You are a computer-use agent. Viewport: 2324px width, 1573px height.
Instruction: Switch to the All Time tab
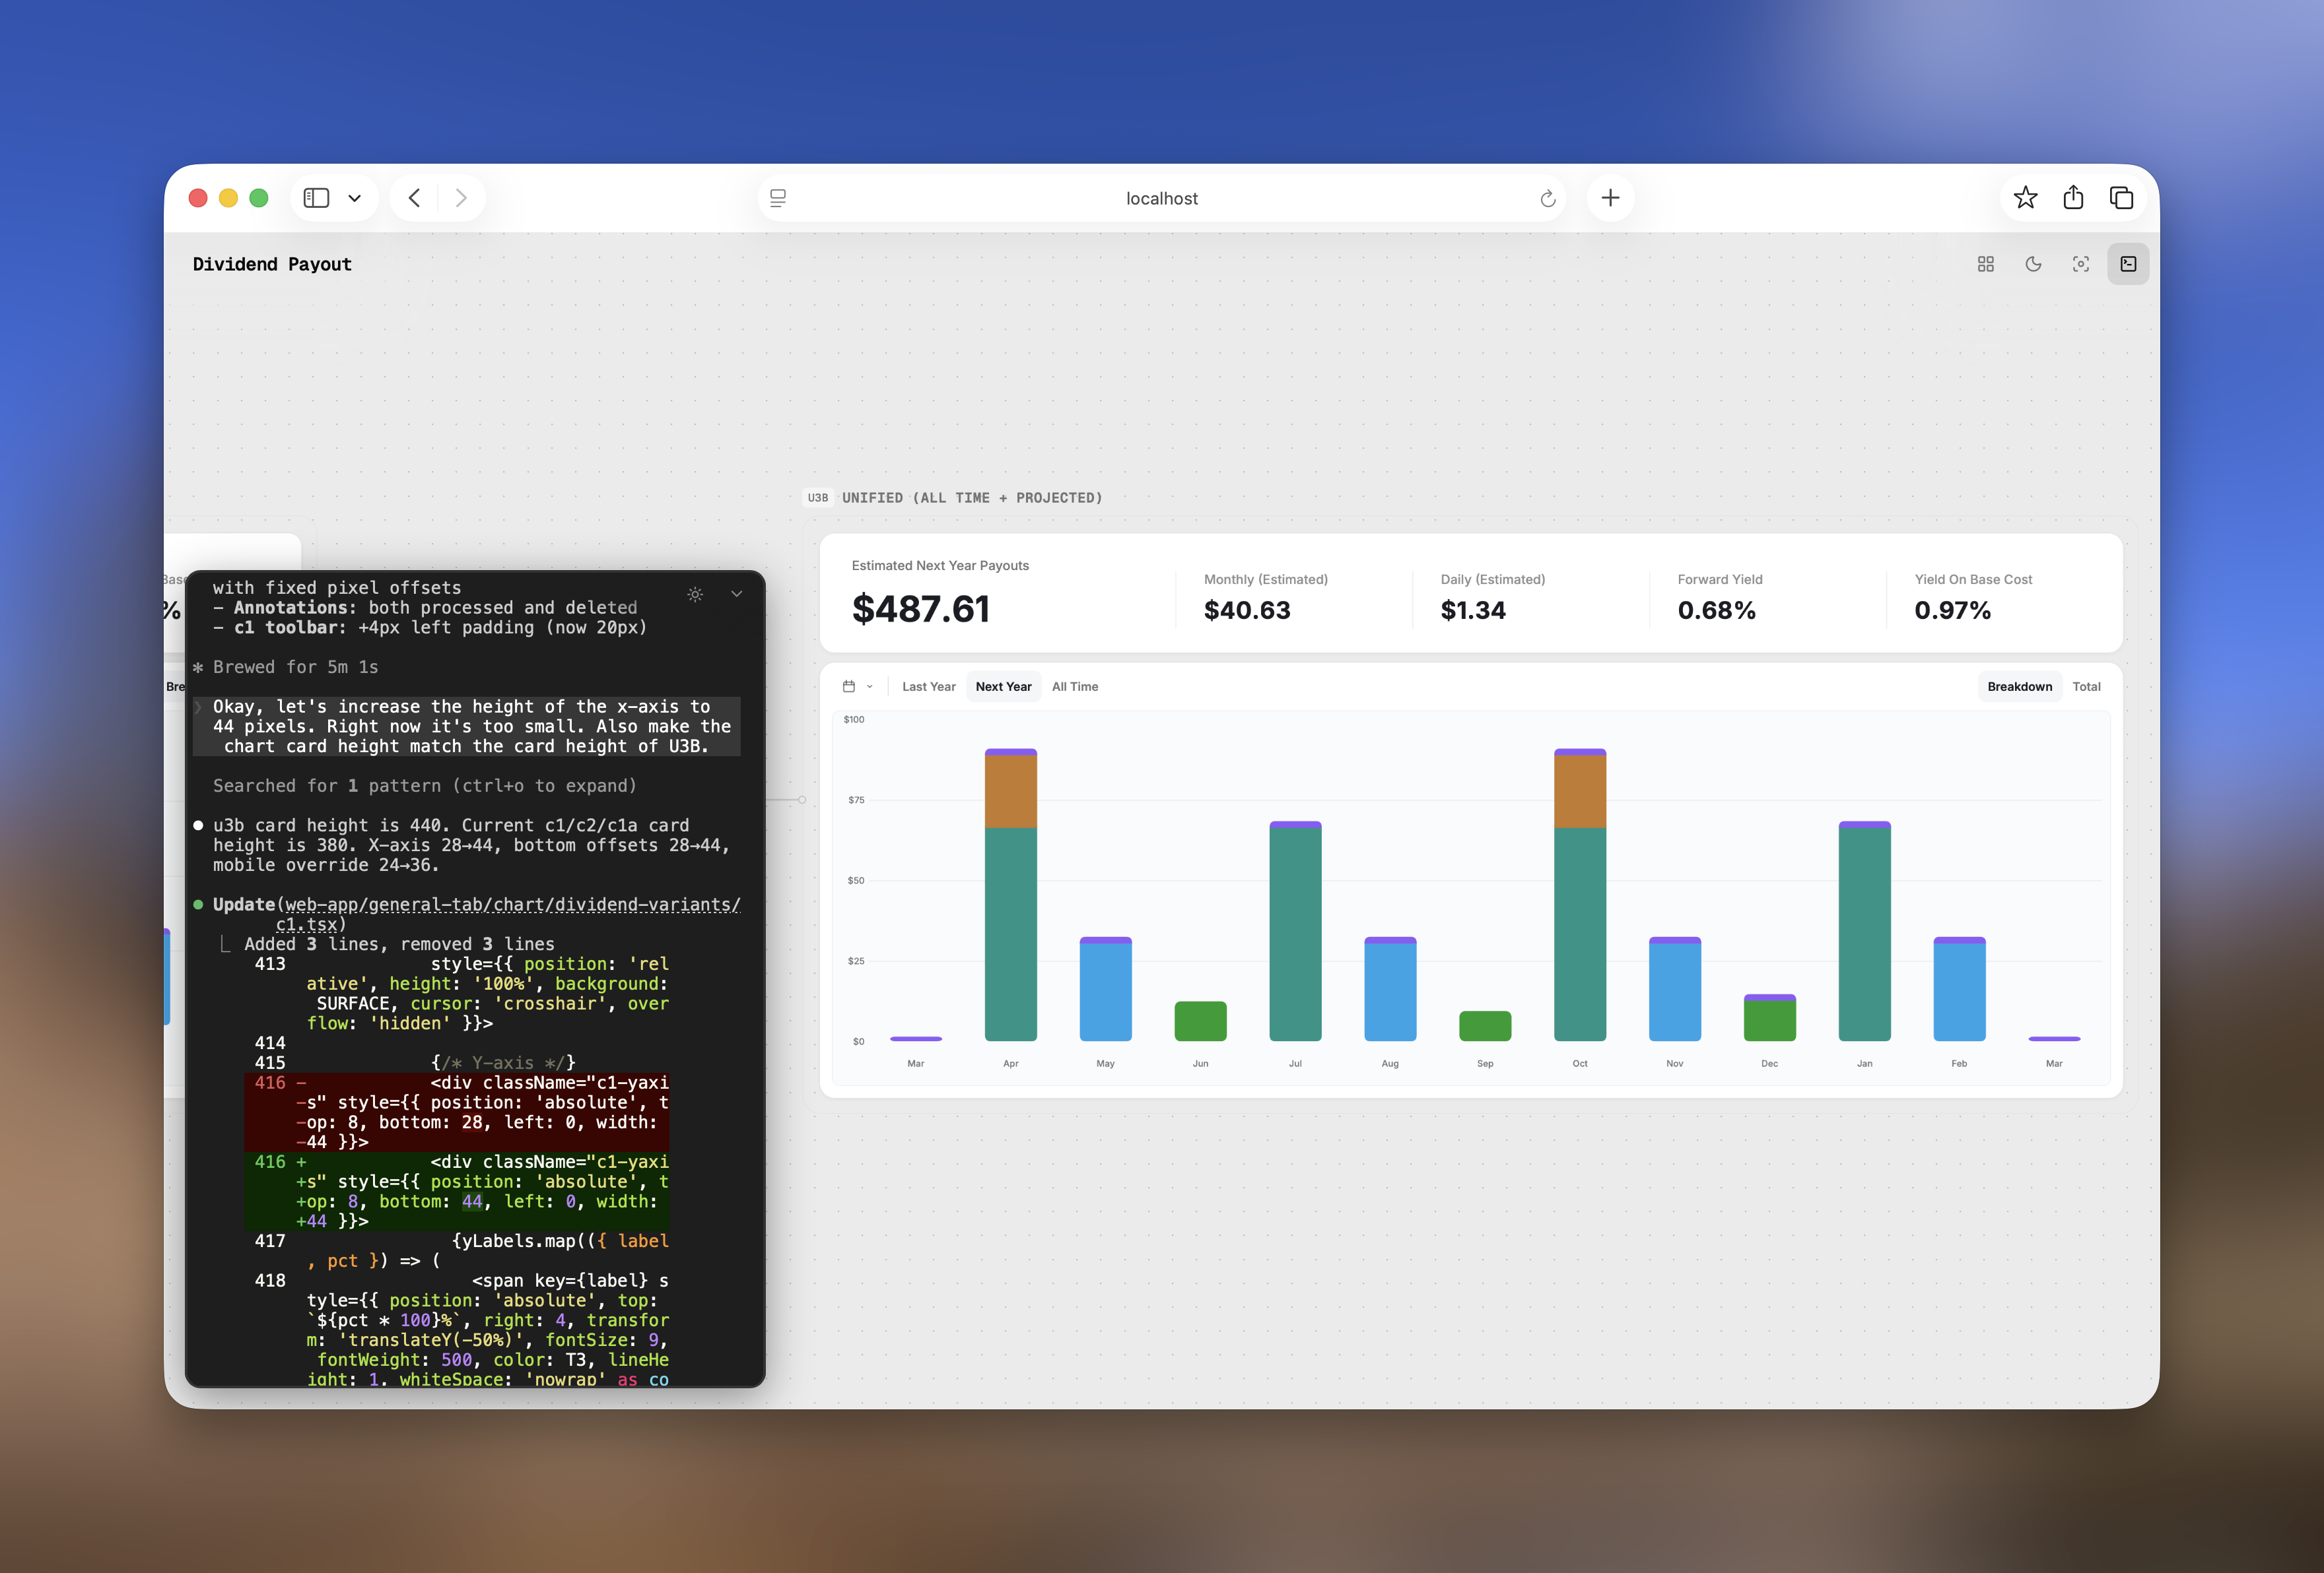click(1074, 687)
